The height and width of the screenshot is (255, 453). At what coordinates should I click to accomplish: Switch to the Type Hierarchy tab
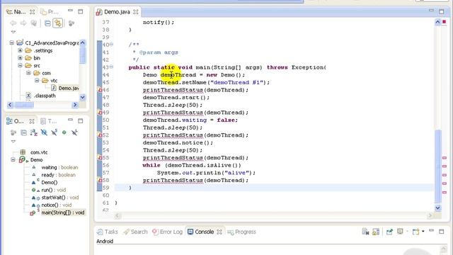pos(49,121)
